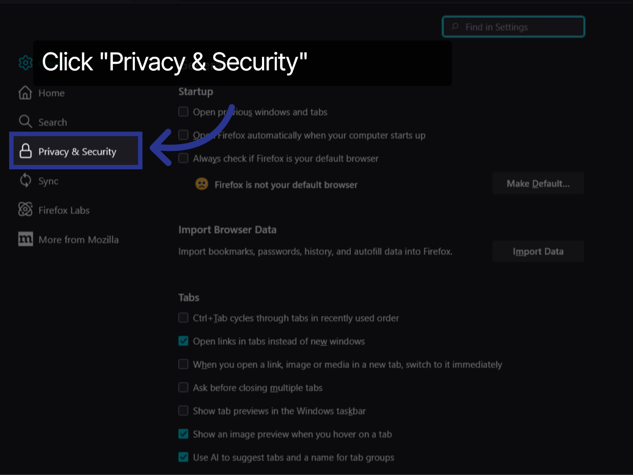The height and width of the screenshot is (475, 633).
Task: Uncheck Open links in tabs instead of windows
Action: 183,341
